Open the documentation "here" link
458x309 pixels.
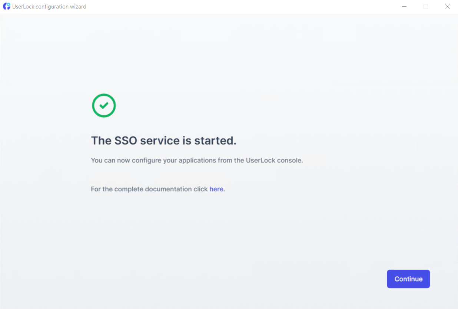tap(216, 189)
